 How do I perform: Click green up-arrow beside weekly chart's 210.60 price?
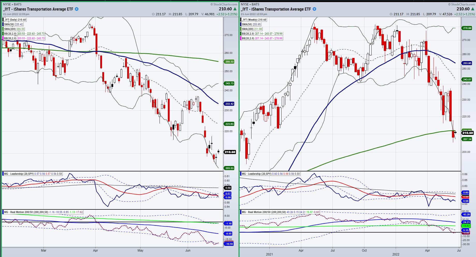click(x=473, y=9)
